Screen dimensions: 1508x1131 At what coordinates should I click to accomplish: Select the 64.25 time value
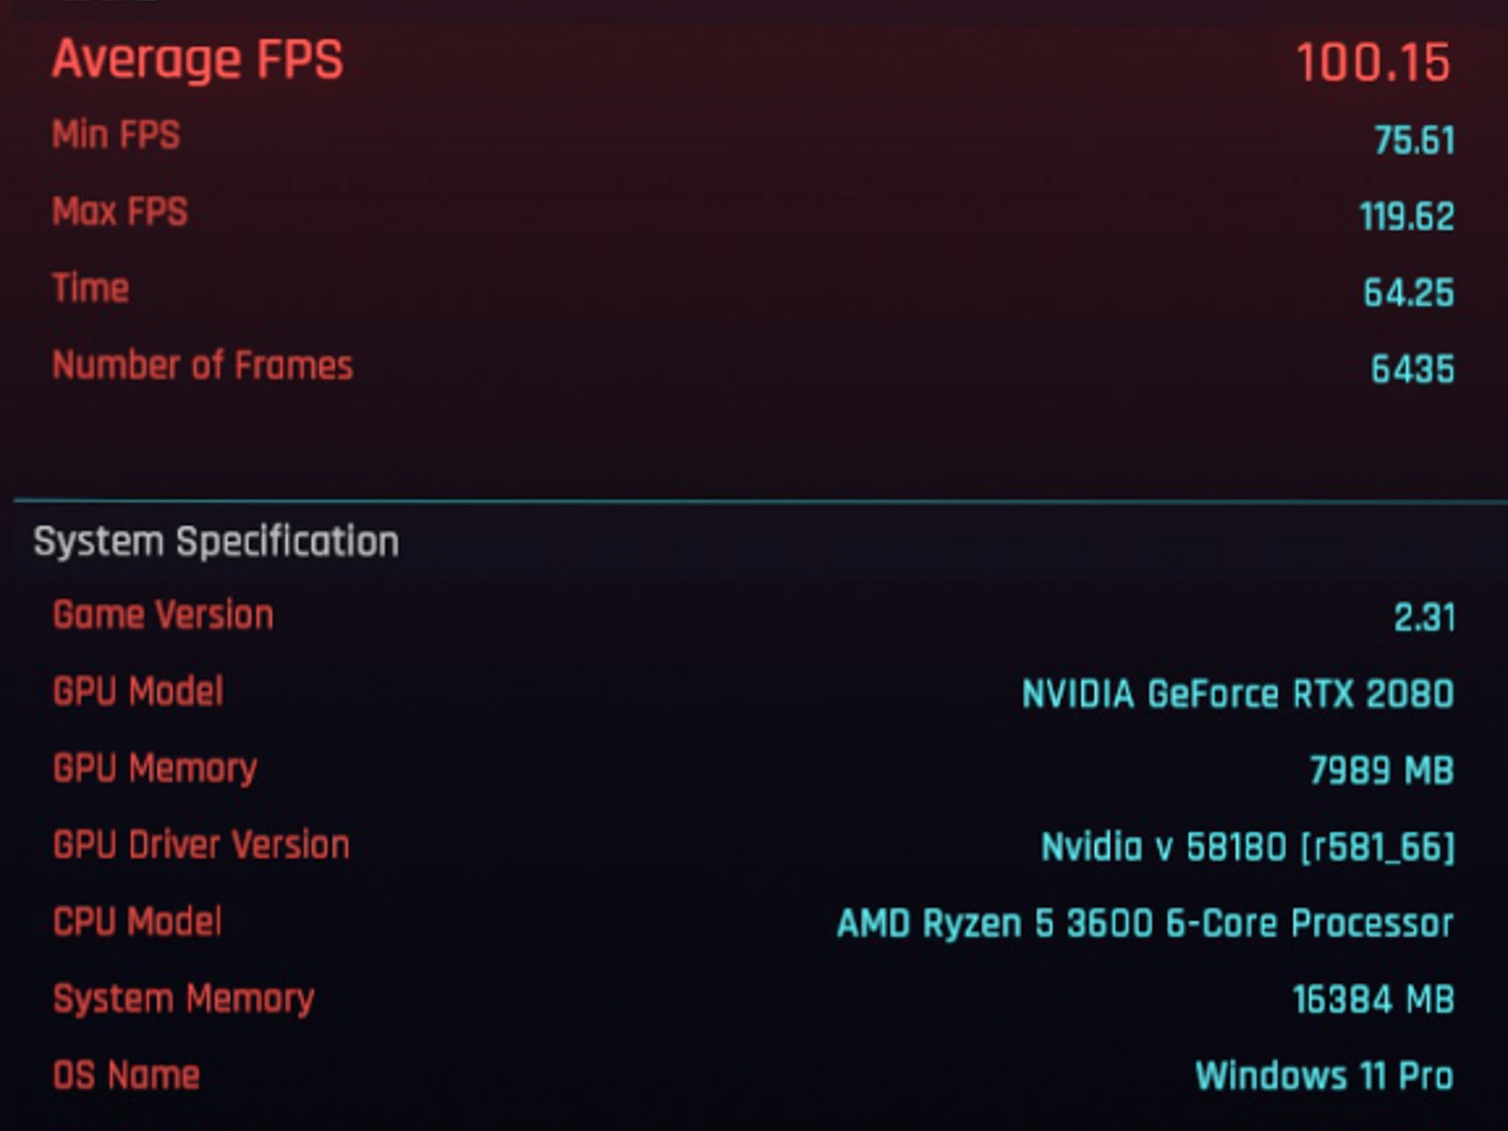pyautogui.click(x=1409, y=292)
